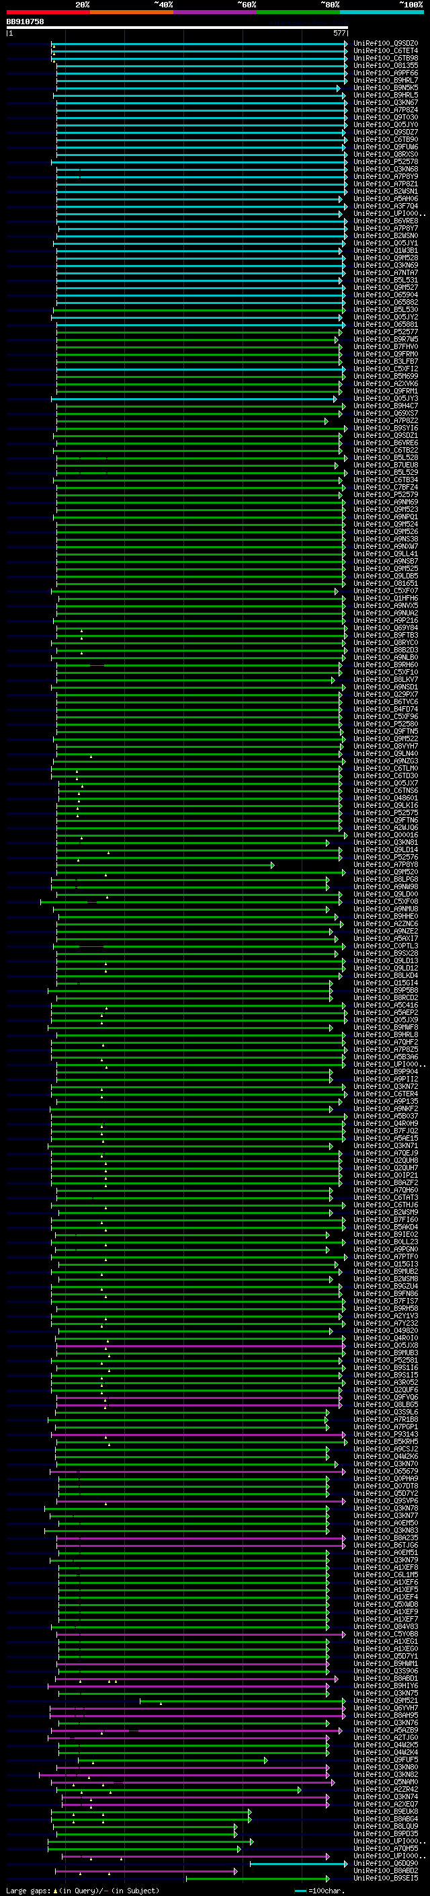Select the UniRef100_A7QEJ9 label
430x1896 pixels.
point(386,1153)
